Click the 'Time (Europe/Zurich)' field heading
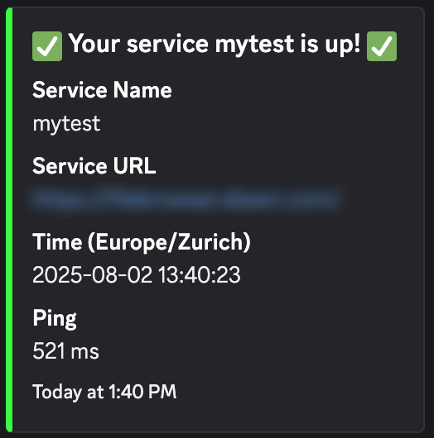The width and height of the screenshot is (434, 438). click(142, 242)
